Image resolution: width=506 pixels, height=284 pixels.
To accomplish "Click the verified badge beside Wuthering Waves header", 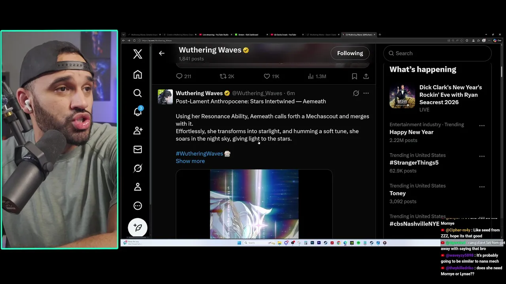I will click(x=246, y=50).
